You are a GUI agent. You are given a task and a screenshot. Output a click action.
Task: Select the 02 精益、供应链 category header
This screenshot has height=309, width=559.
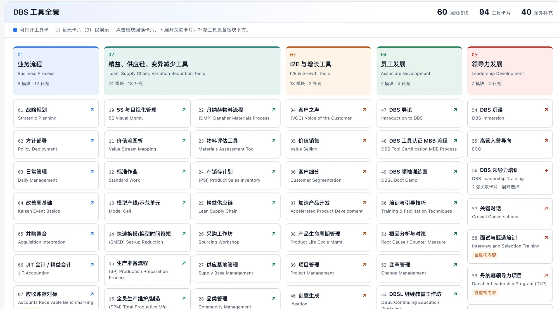click(192, 71)
